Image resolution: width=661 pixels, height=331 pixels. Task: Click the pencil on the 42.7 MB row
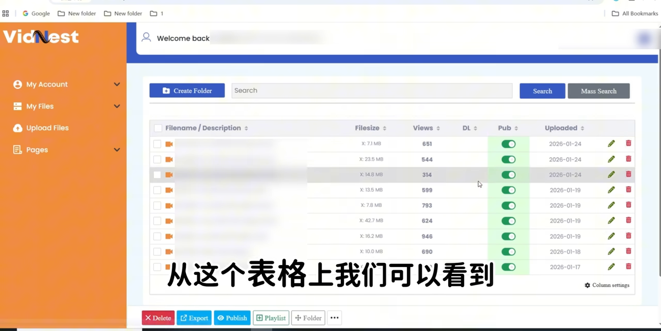click(611, 221)
